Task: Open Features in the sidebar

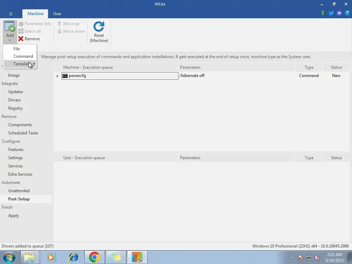Action: pyautogui.click(x=16, y=150)
